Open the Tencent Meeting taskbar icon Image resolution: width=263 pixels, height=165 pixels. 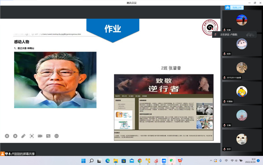[164, 161]
